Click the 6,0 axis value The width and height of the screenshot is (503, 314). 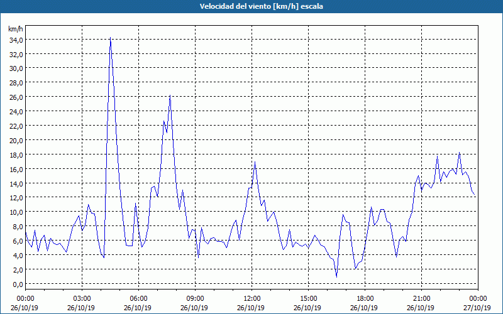tap(18, 241)
